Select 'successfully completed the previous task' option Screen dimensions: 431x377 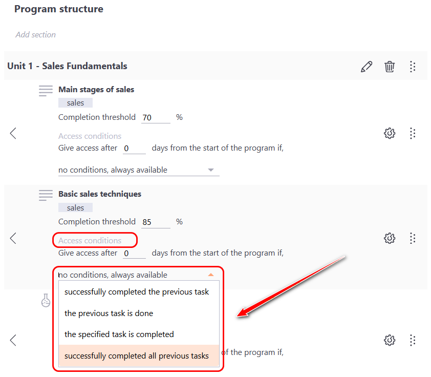(x=137, y=292)
